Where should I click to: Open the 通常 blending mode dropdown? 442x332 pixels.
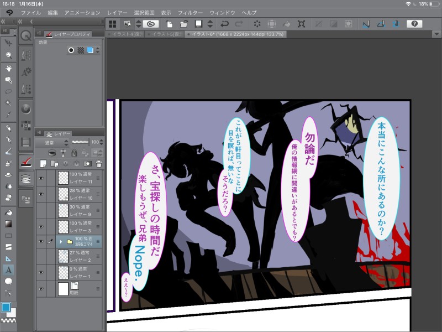click(52, 143)
